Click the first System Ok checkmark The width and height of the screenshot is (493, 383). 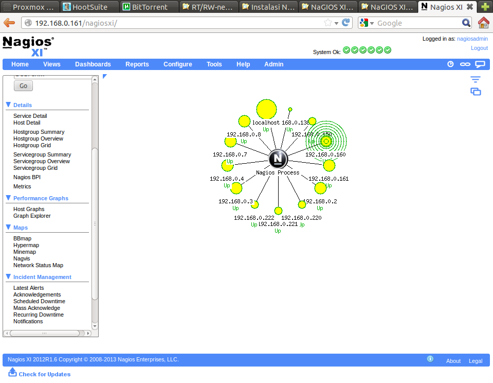(x=346, y=50)
